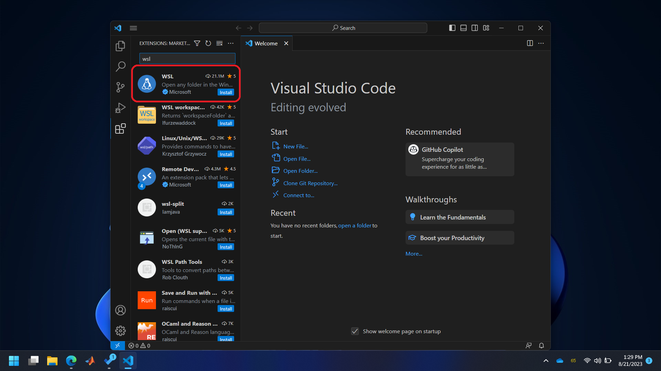Toggle the primary side bar layout button
Image resolution: width=661 pixels, height=371 pixels.
452,28
